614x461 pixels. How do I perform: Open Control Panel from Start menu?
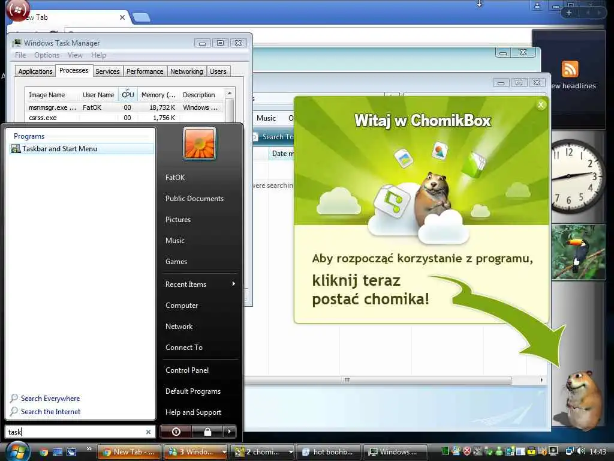(187, 370)
